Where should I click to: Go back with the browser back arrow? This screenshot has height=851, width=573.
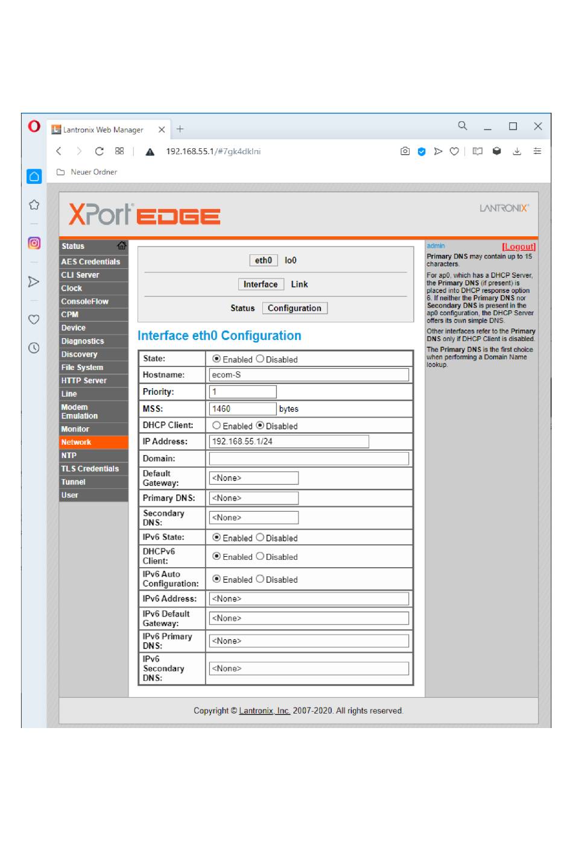coord(59,151)
